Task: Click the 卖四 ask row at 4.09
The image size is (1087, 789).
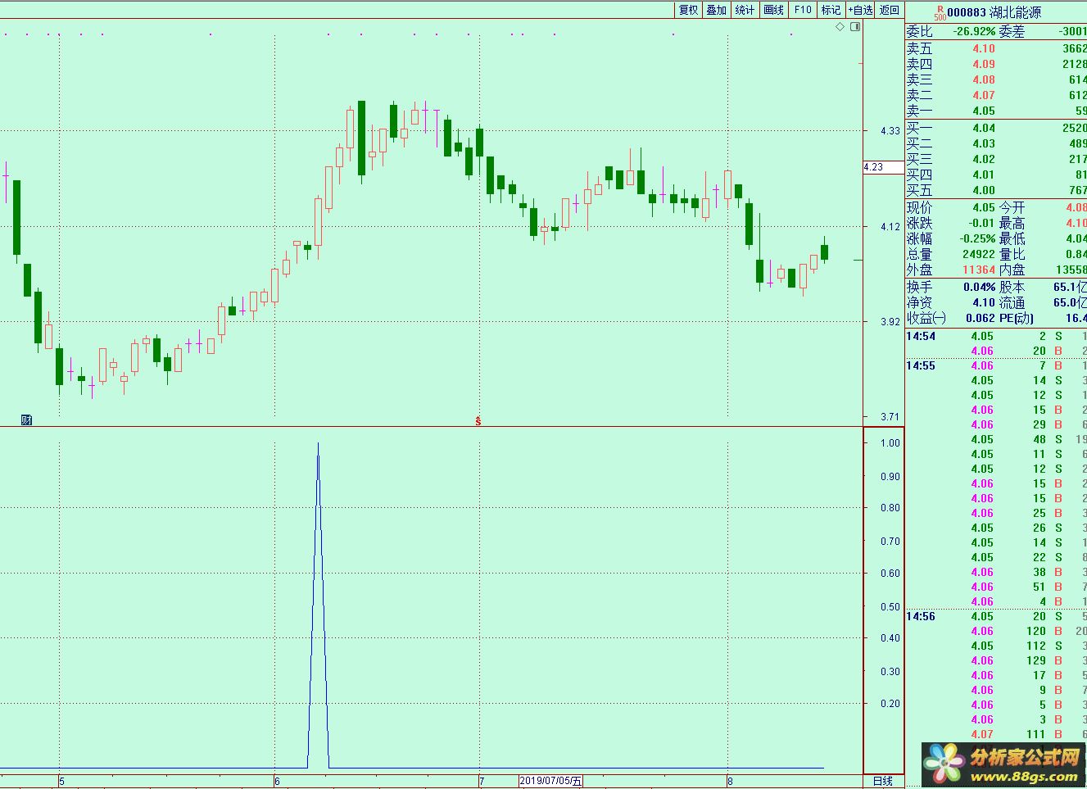Action: pos(996,64)
